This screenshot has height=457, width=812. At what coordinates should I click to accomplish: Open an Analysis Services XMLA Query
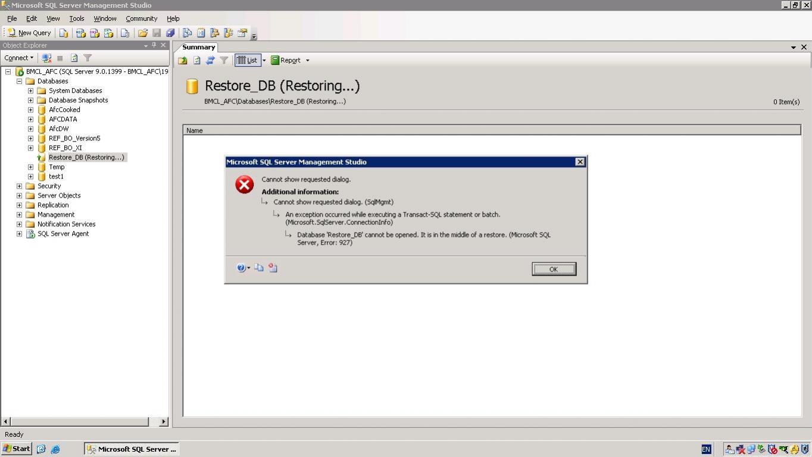pyautogui.click(x=108, y=33)
